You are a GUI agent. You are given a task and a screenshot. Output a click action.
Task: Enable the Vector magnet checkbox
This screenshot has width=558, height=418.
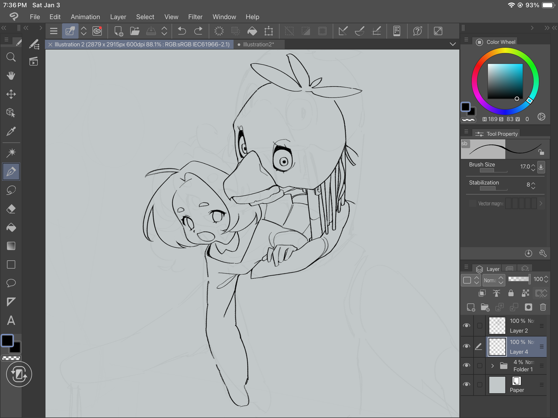[x=472, y=203]
